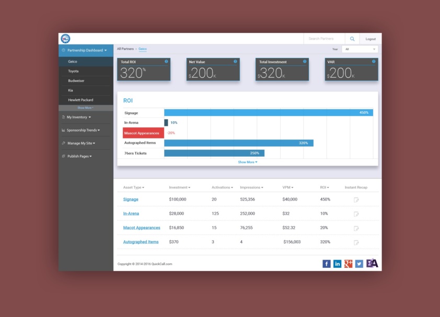Open the Signage asset link in the table
This screenshot has width=440, height=317.
(x=131, y=199)
